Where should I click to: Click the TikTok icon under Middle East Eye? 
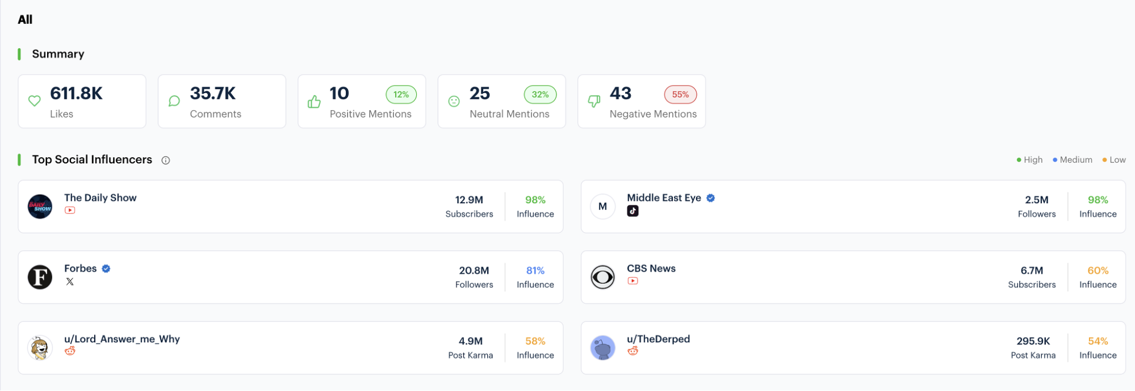(633, 211)
